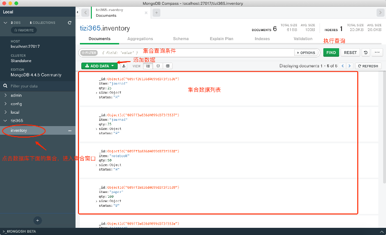Expand the admin database
The height and width of the screenshot is (235, 386).
(6, 96)
